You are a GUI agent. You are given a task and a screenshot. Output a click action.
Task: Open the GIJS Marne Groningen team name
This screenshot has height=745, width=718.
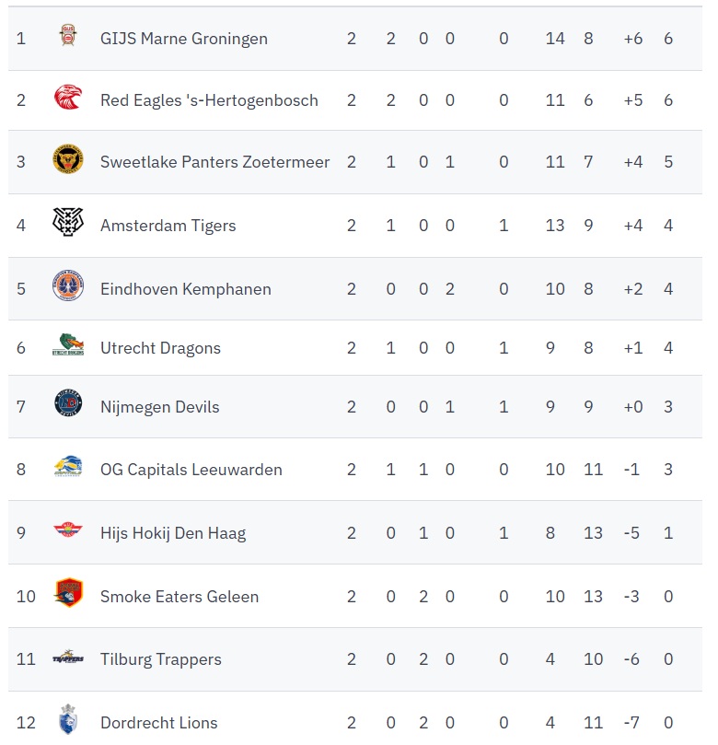pyautogui.click(x=184, y=39)
